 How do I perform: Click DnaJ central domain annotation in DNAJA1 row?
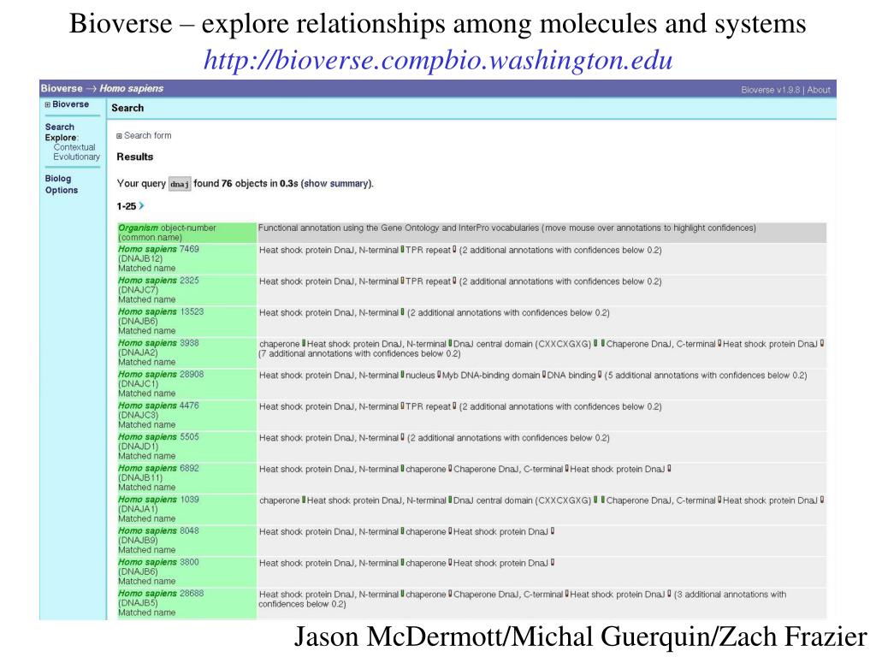522,500
